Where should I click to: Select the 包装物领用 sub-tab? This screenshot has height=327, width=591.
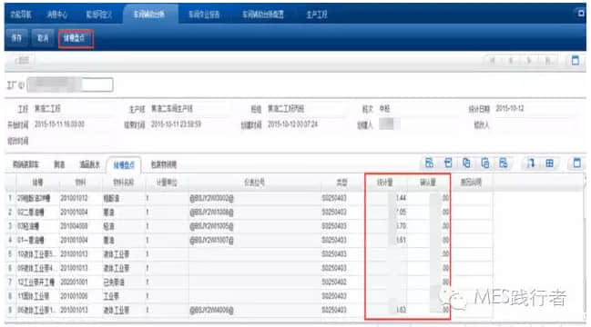coord(164,164)
